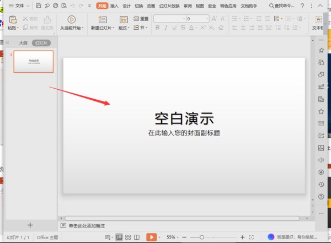Toggle Bold formatting button
Viewport: 331px width, 243px height.
pyautogui.click(x=158, y=28)
